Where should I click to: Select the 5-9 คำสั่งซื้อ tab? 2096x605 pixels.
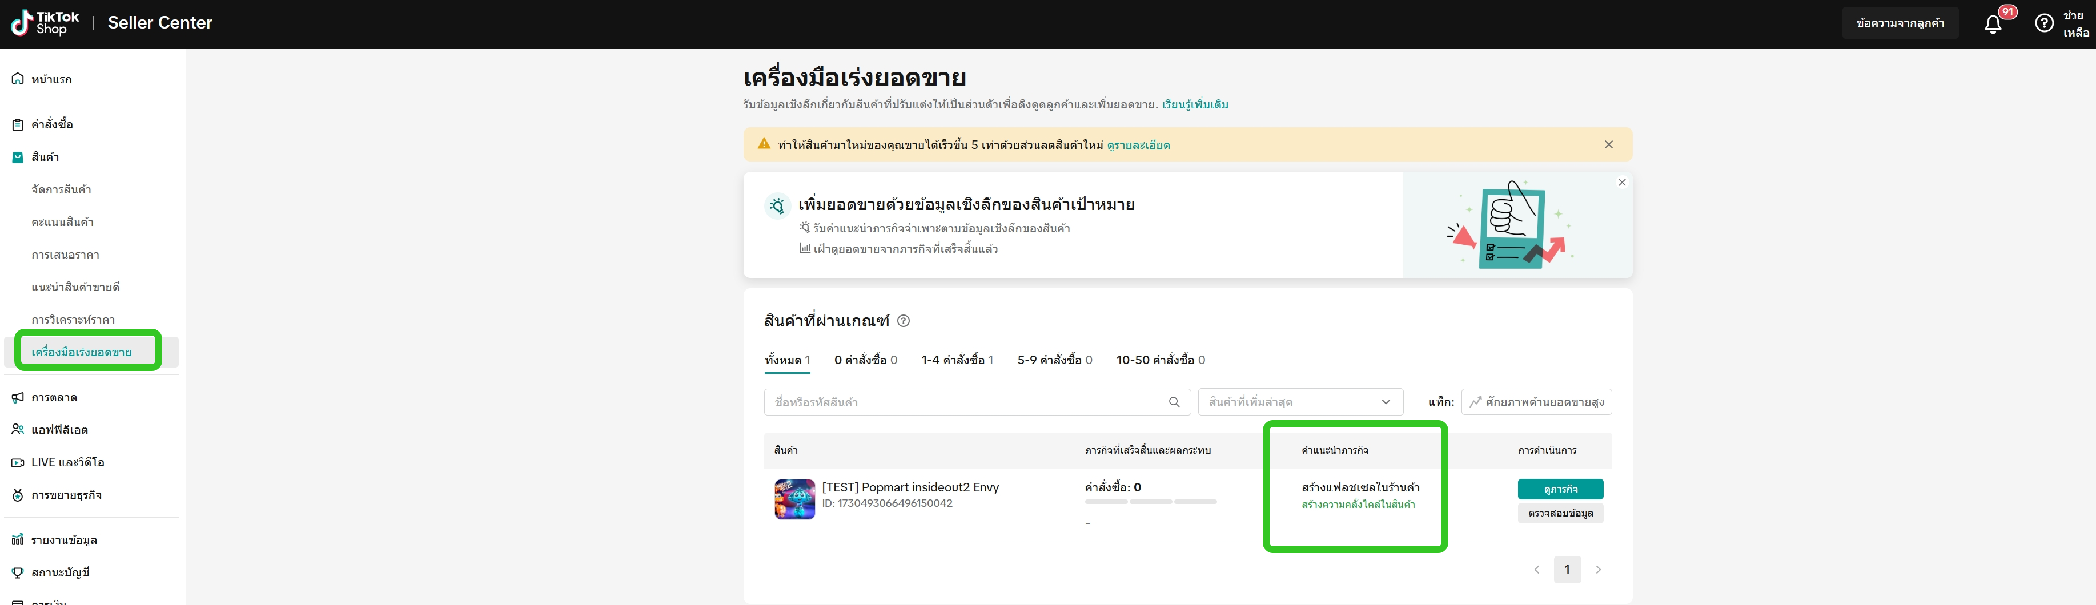pos(1054,360)
